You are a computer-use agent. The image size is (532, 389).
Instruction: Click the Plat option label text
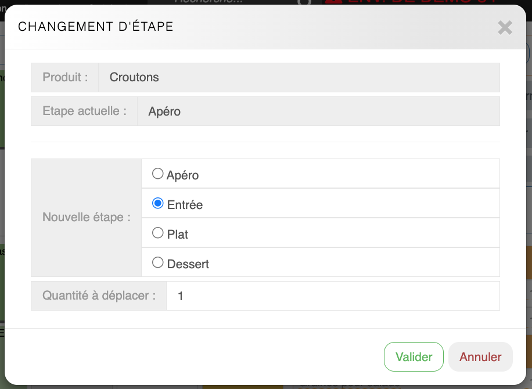click(x=178, y=235)
